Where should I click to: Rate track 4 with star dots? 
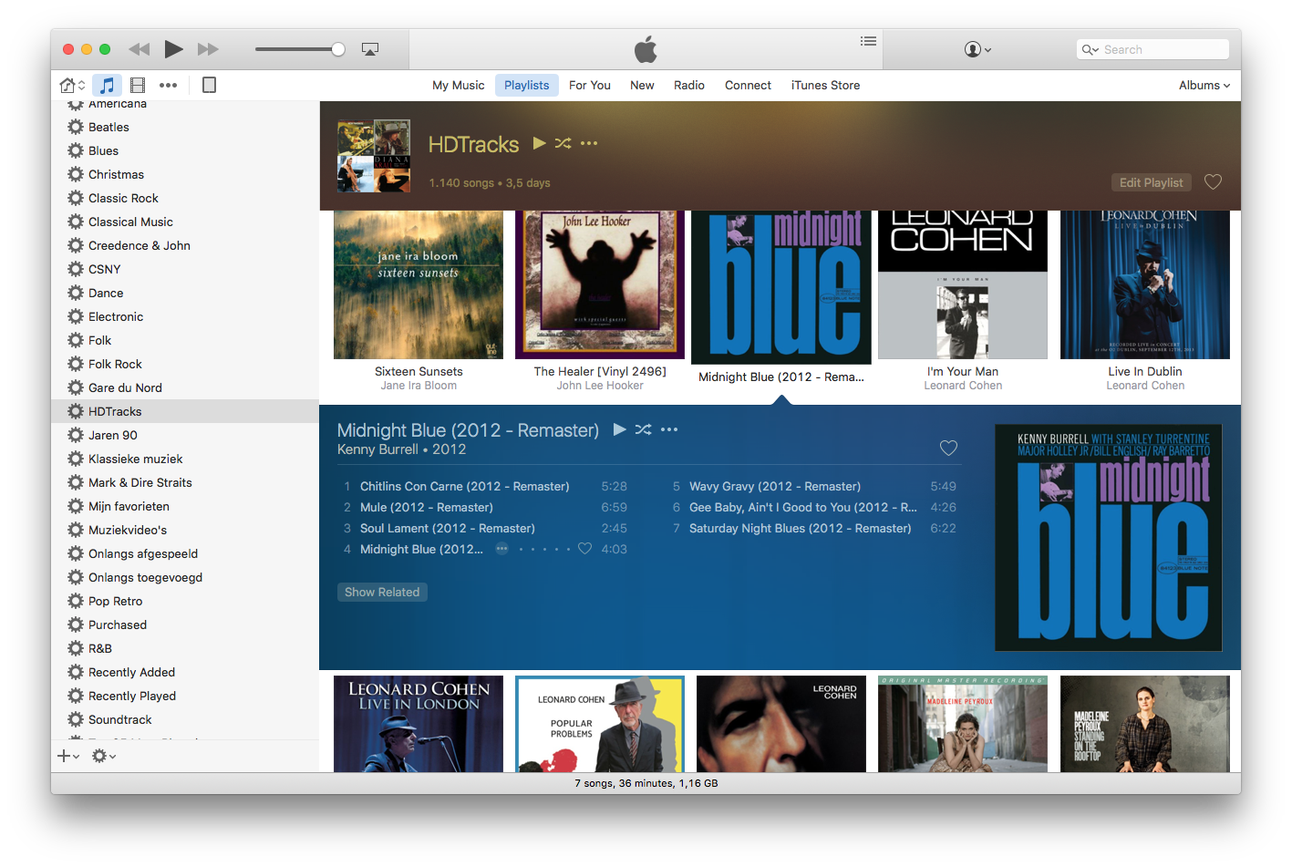click(x=544, y=549)
